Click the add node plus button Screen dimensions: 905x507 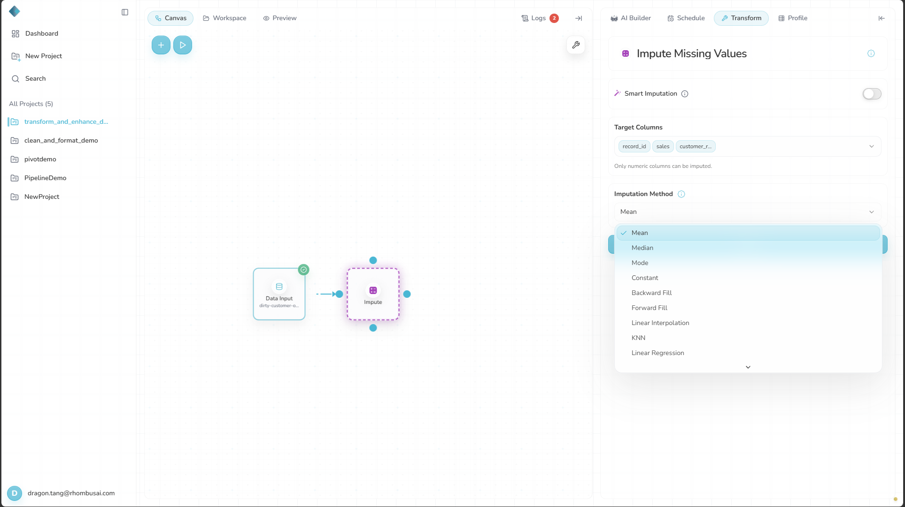click(161, 45)
